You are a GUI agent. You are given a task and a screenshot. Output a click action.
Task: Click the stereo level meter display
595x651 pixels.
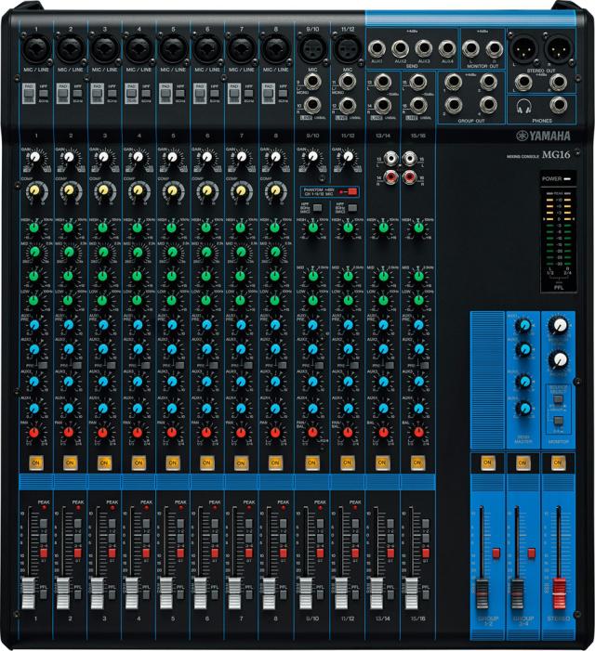(559, 237)
